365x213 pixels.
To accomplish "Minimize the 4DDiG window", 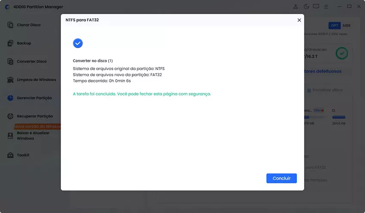I will (339, 6).
